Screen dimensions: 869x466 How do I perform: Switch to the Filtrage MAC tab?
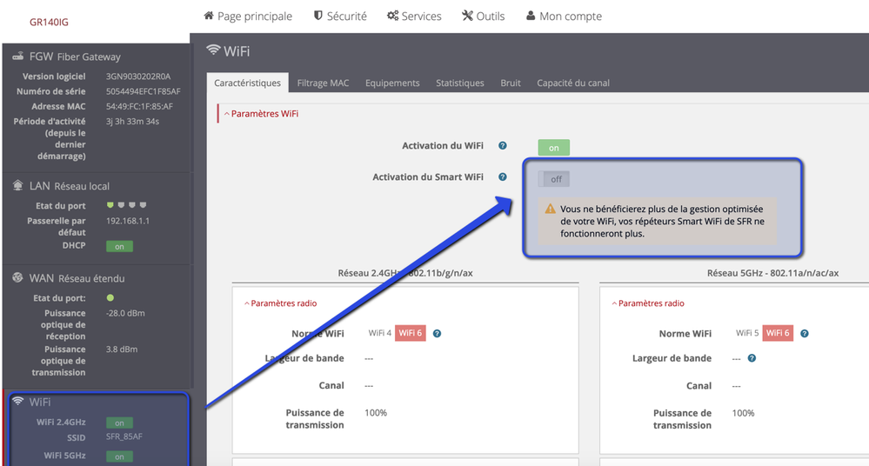point(323,83)
